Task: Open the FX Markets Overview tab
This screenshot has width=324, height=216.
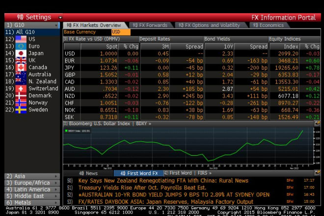Action: tap(94, 25)
